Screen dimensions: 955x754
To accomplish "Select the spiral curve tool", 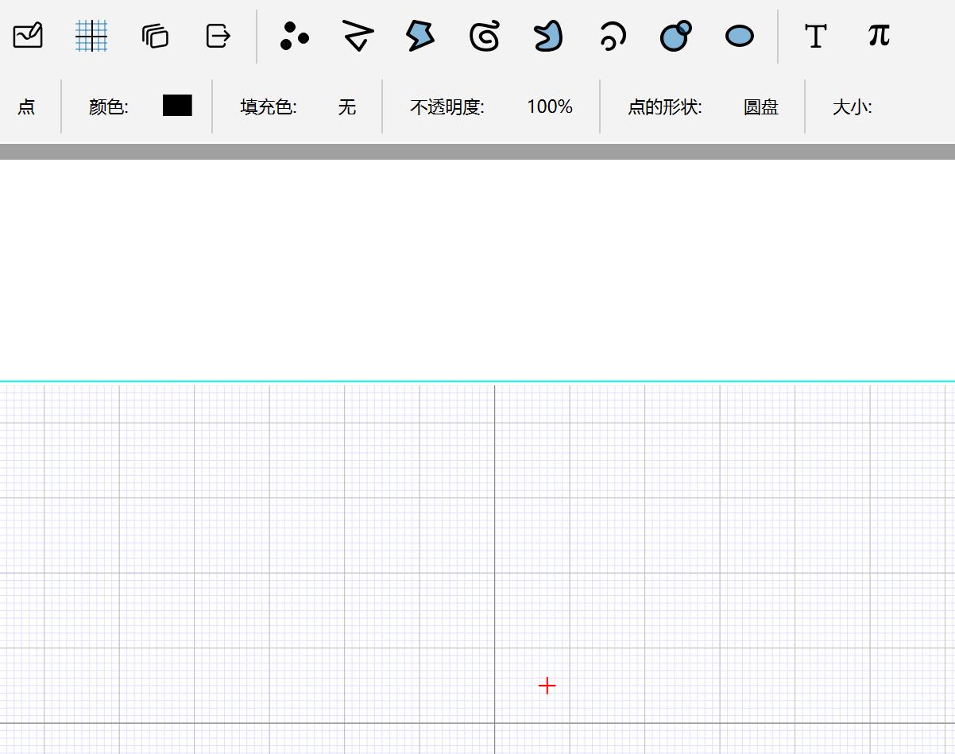I will 484,36.
